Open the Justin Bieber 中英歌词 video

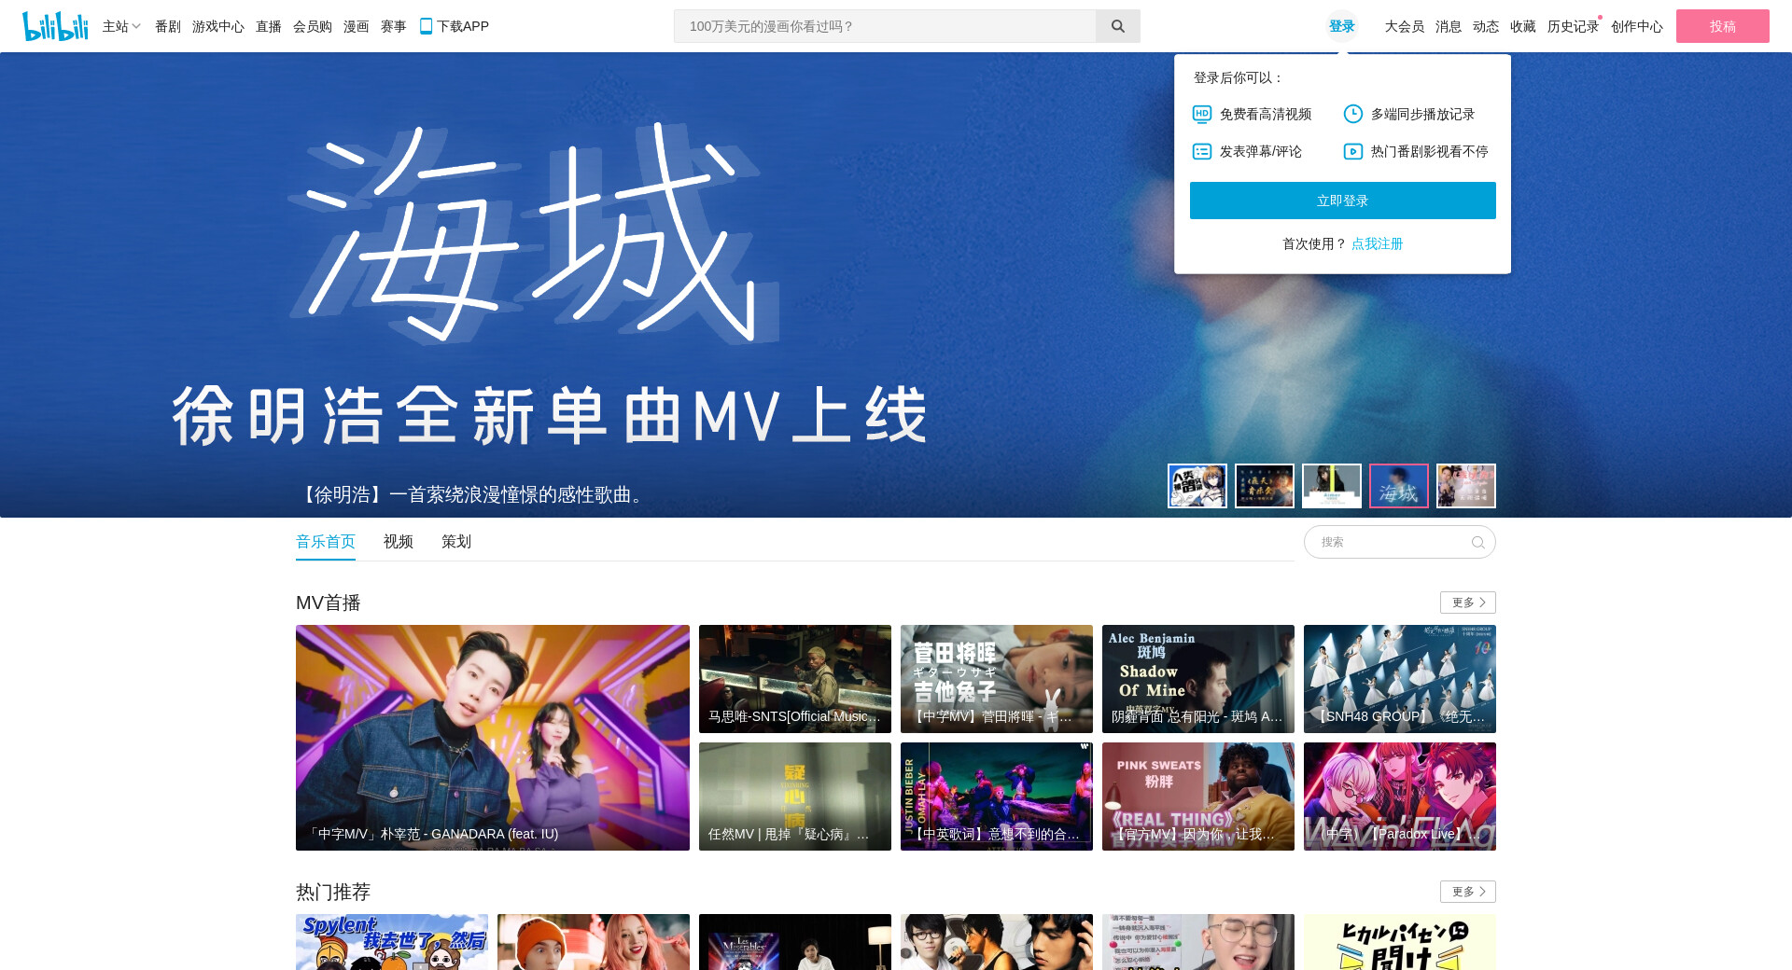click(x=997, y=797)
